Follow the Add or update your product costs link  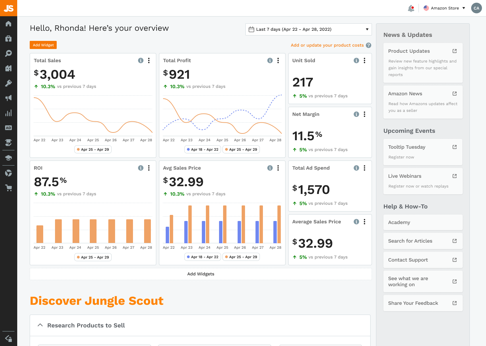click(327, 45)
